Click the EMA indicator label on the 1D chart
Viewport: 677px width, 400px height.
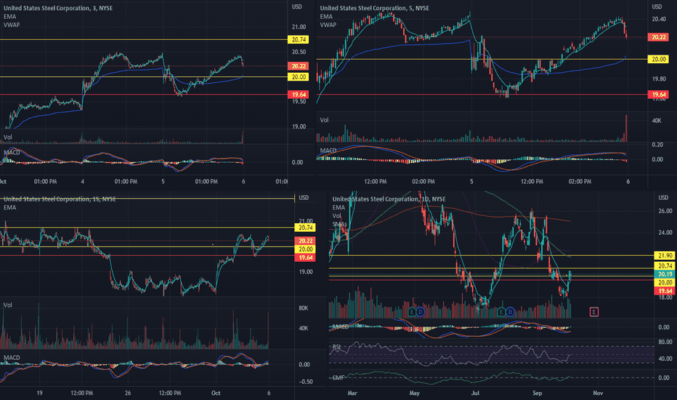(x=338, y=207)
